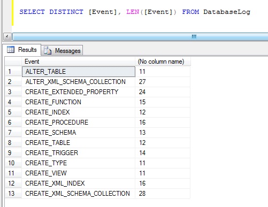Select the ALTER_XML_SCHEMA_COLLECTION cell

coord(79,82)
